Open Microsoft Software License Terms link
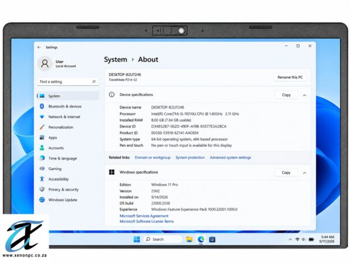The image size is (351, 263). click(147, 221)
